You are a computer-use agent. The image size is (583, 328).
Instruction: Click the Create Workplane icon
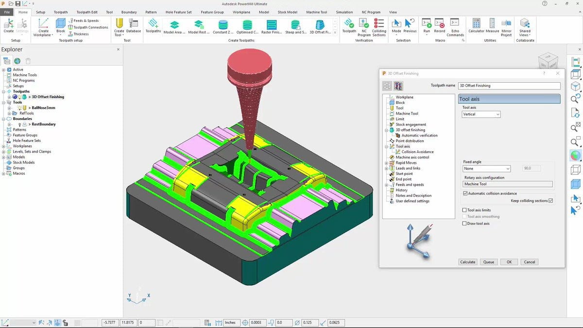point(43,27)
